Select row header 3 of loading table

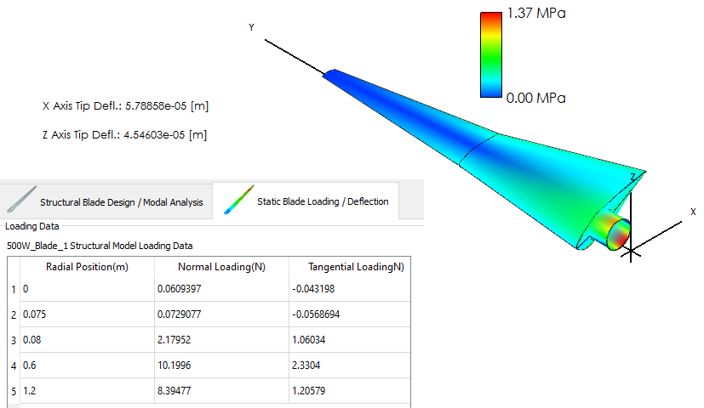click(x=14, y=340)
